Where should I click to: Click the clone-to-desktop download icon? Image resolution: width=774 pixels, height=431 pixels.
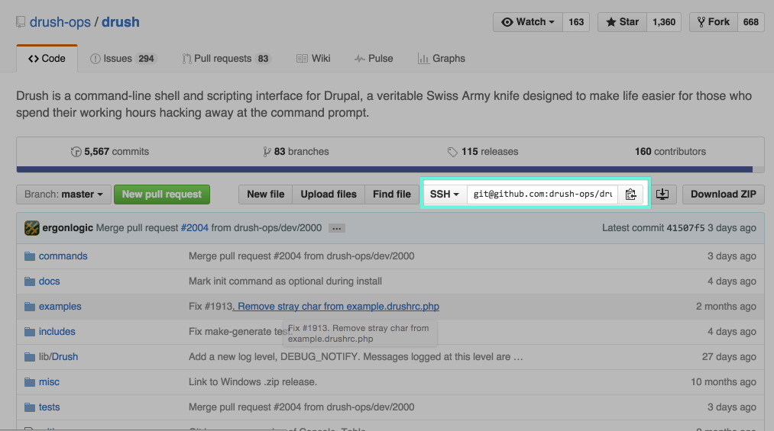[x=662, y=194]
